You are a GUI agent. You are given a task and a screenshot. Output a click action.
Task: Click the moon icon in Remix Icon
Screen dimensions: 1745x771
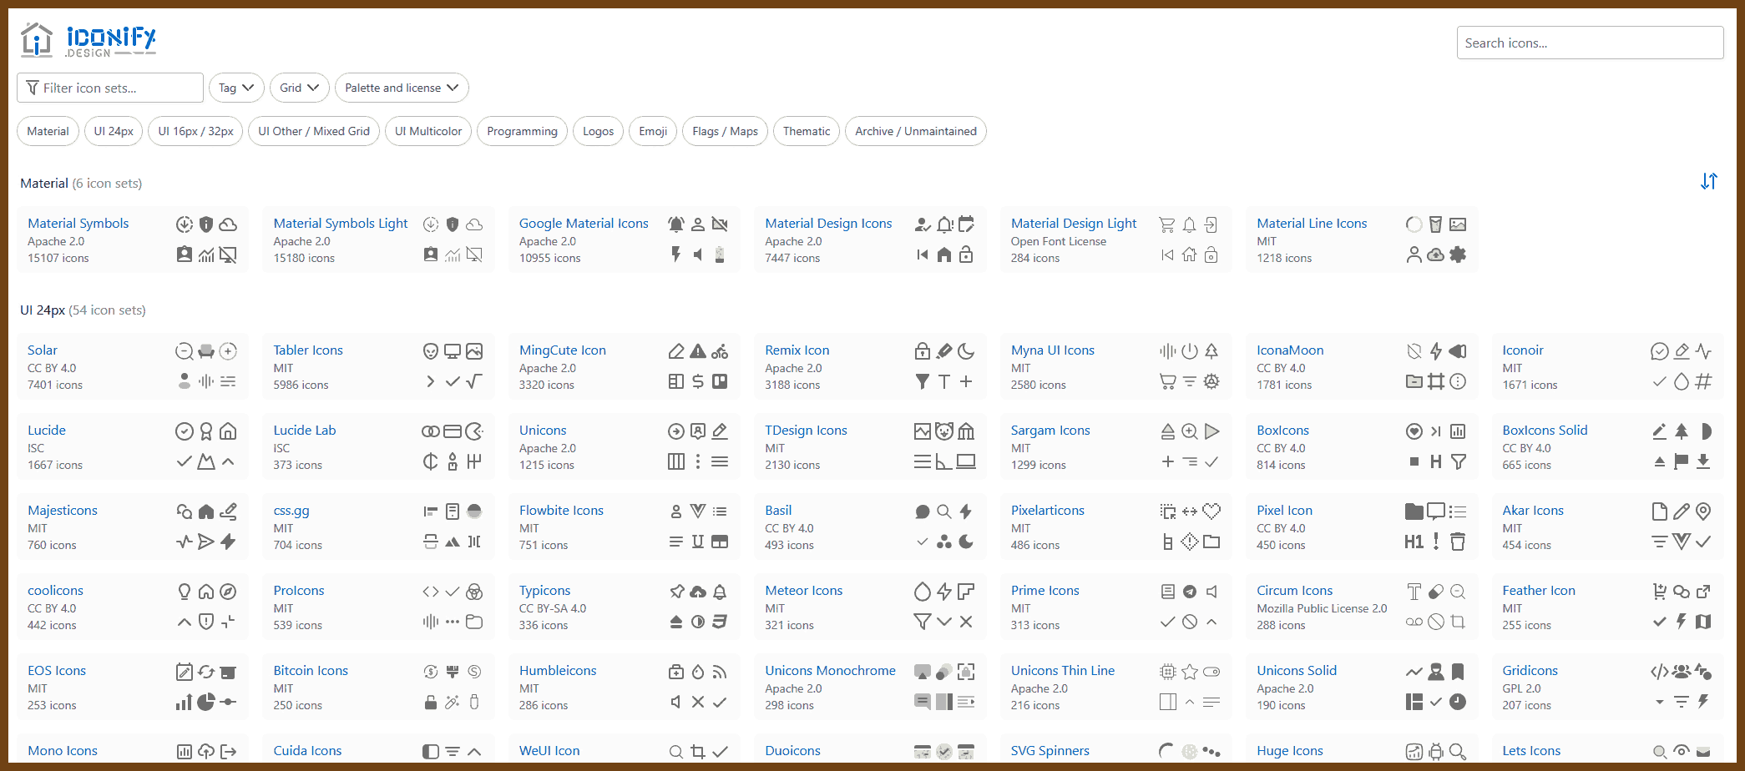pos(966,351)
